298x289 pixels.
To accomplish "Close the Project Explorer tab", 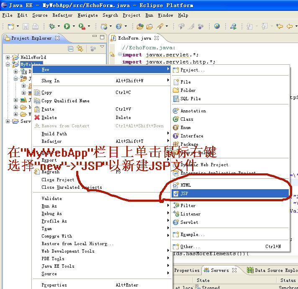I will point(57,38).
